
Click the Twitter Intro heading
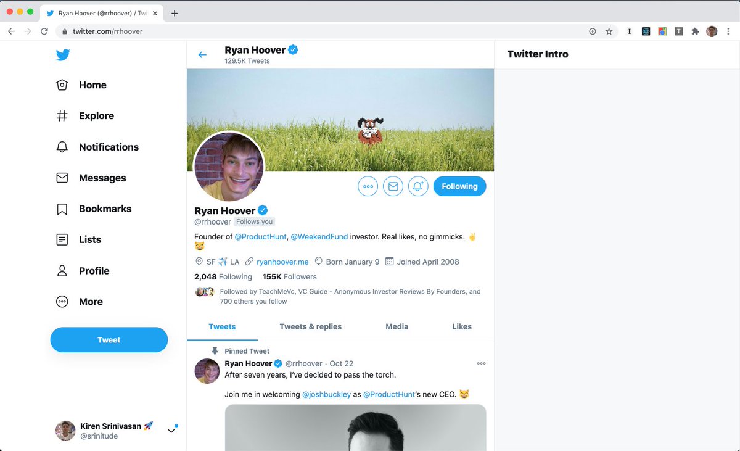point(538,54)
